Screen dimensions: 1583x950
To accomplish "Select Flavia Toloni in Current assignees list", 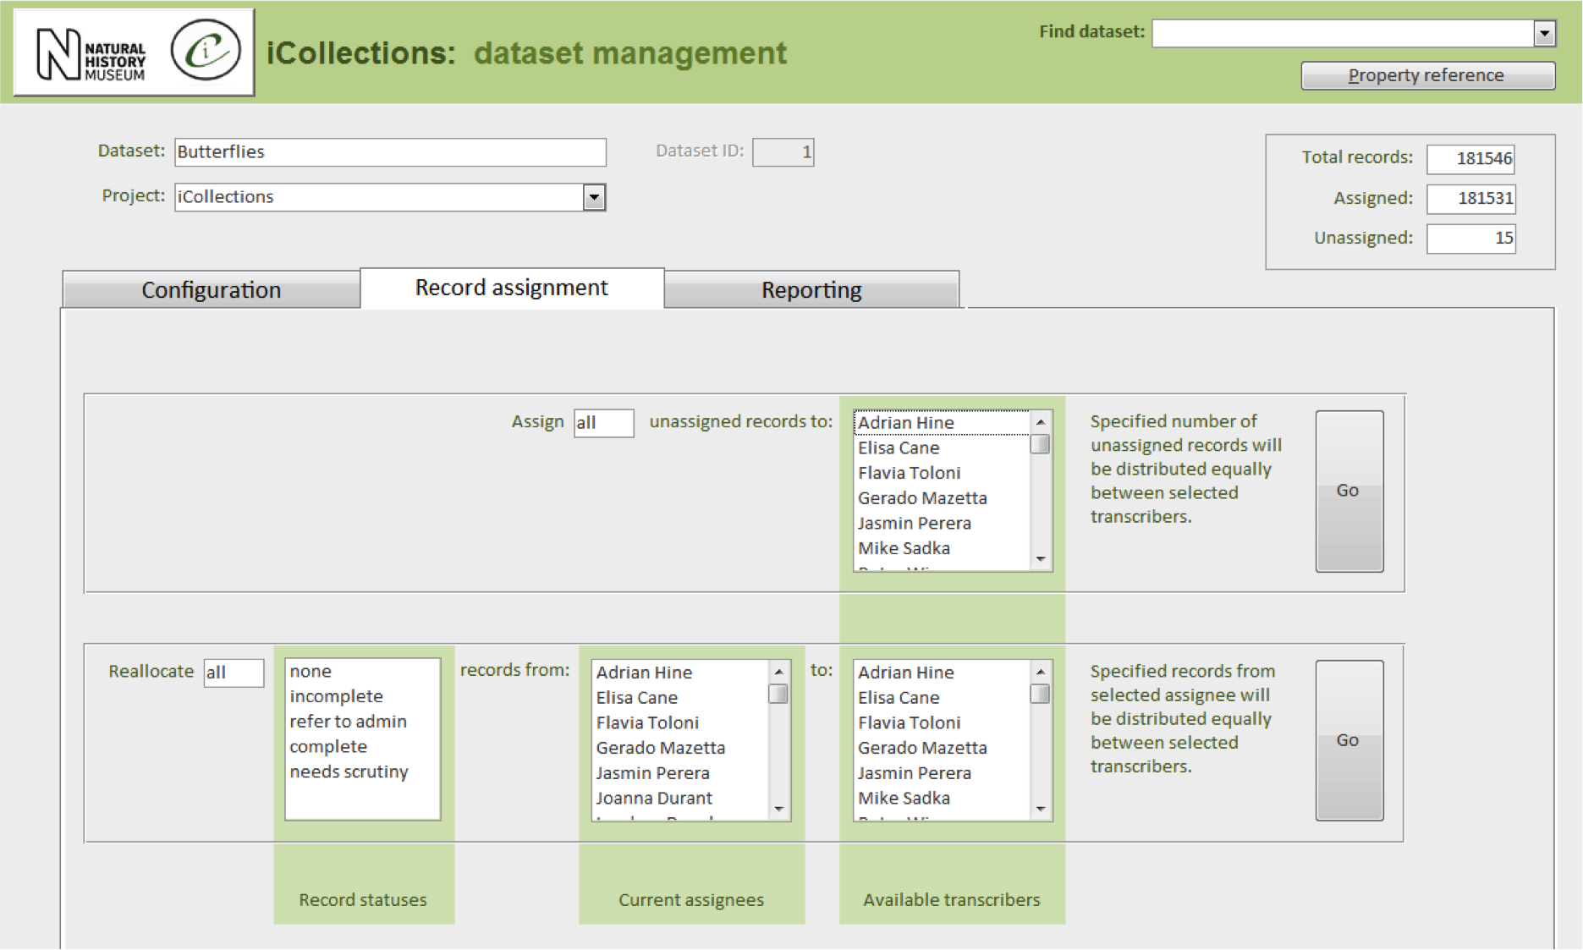I will [680, 723].
